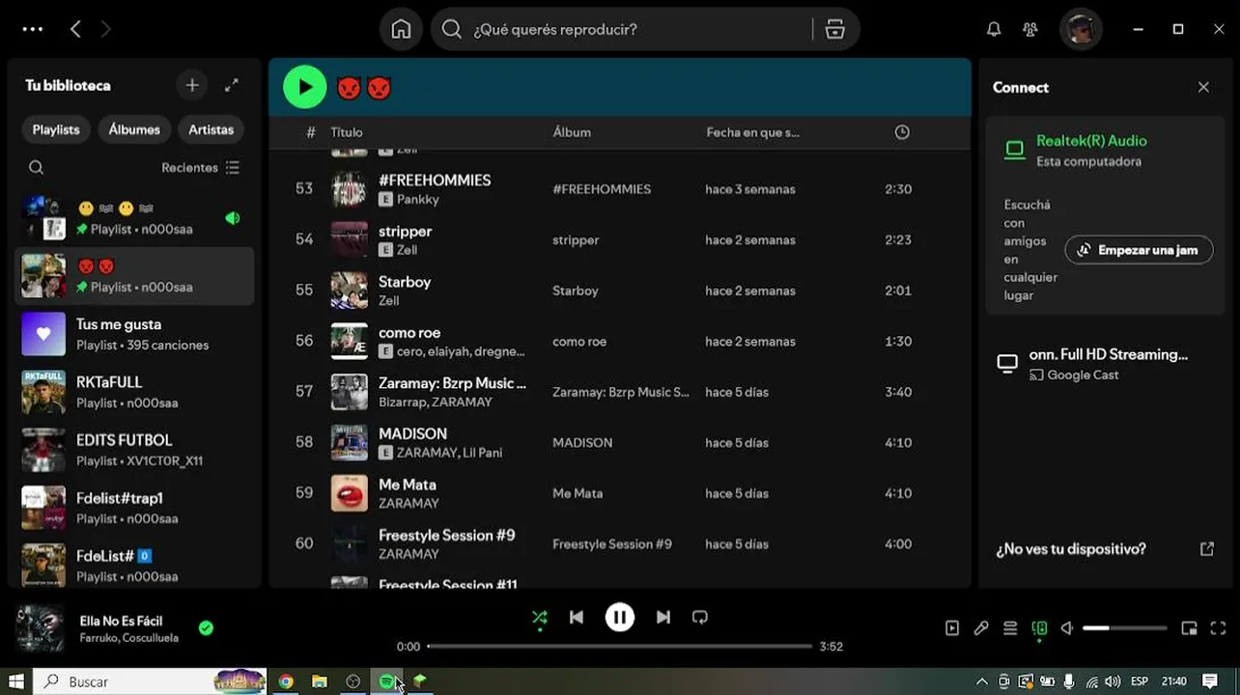The height and width of the screenshot is (695, 1240).
Task: Sort tracks by duration clock icon
Action: [x=902, y=132]
